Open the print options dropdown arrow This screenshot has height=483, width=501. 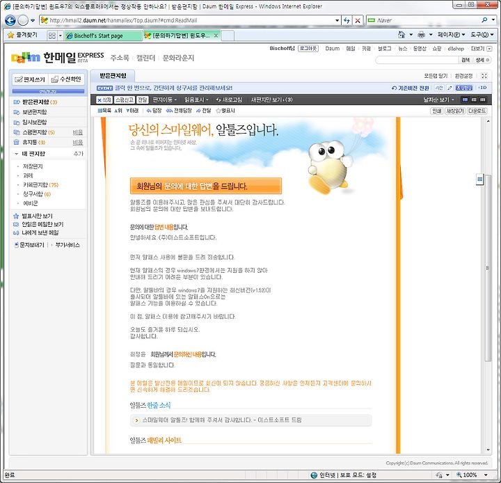pyautogui.click(x=431, y=35)
